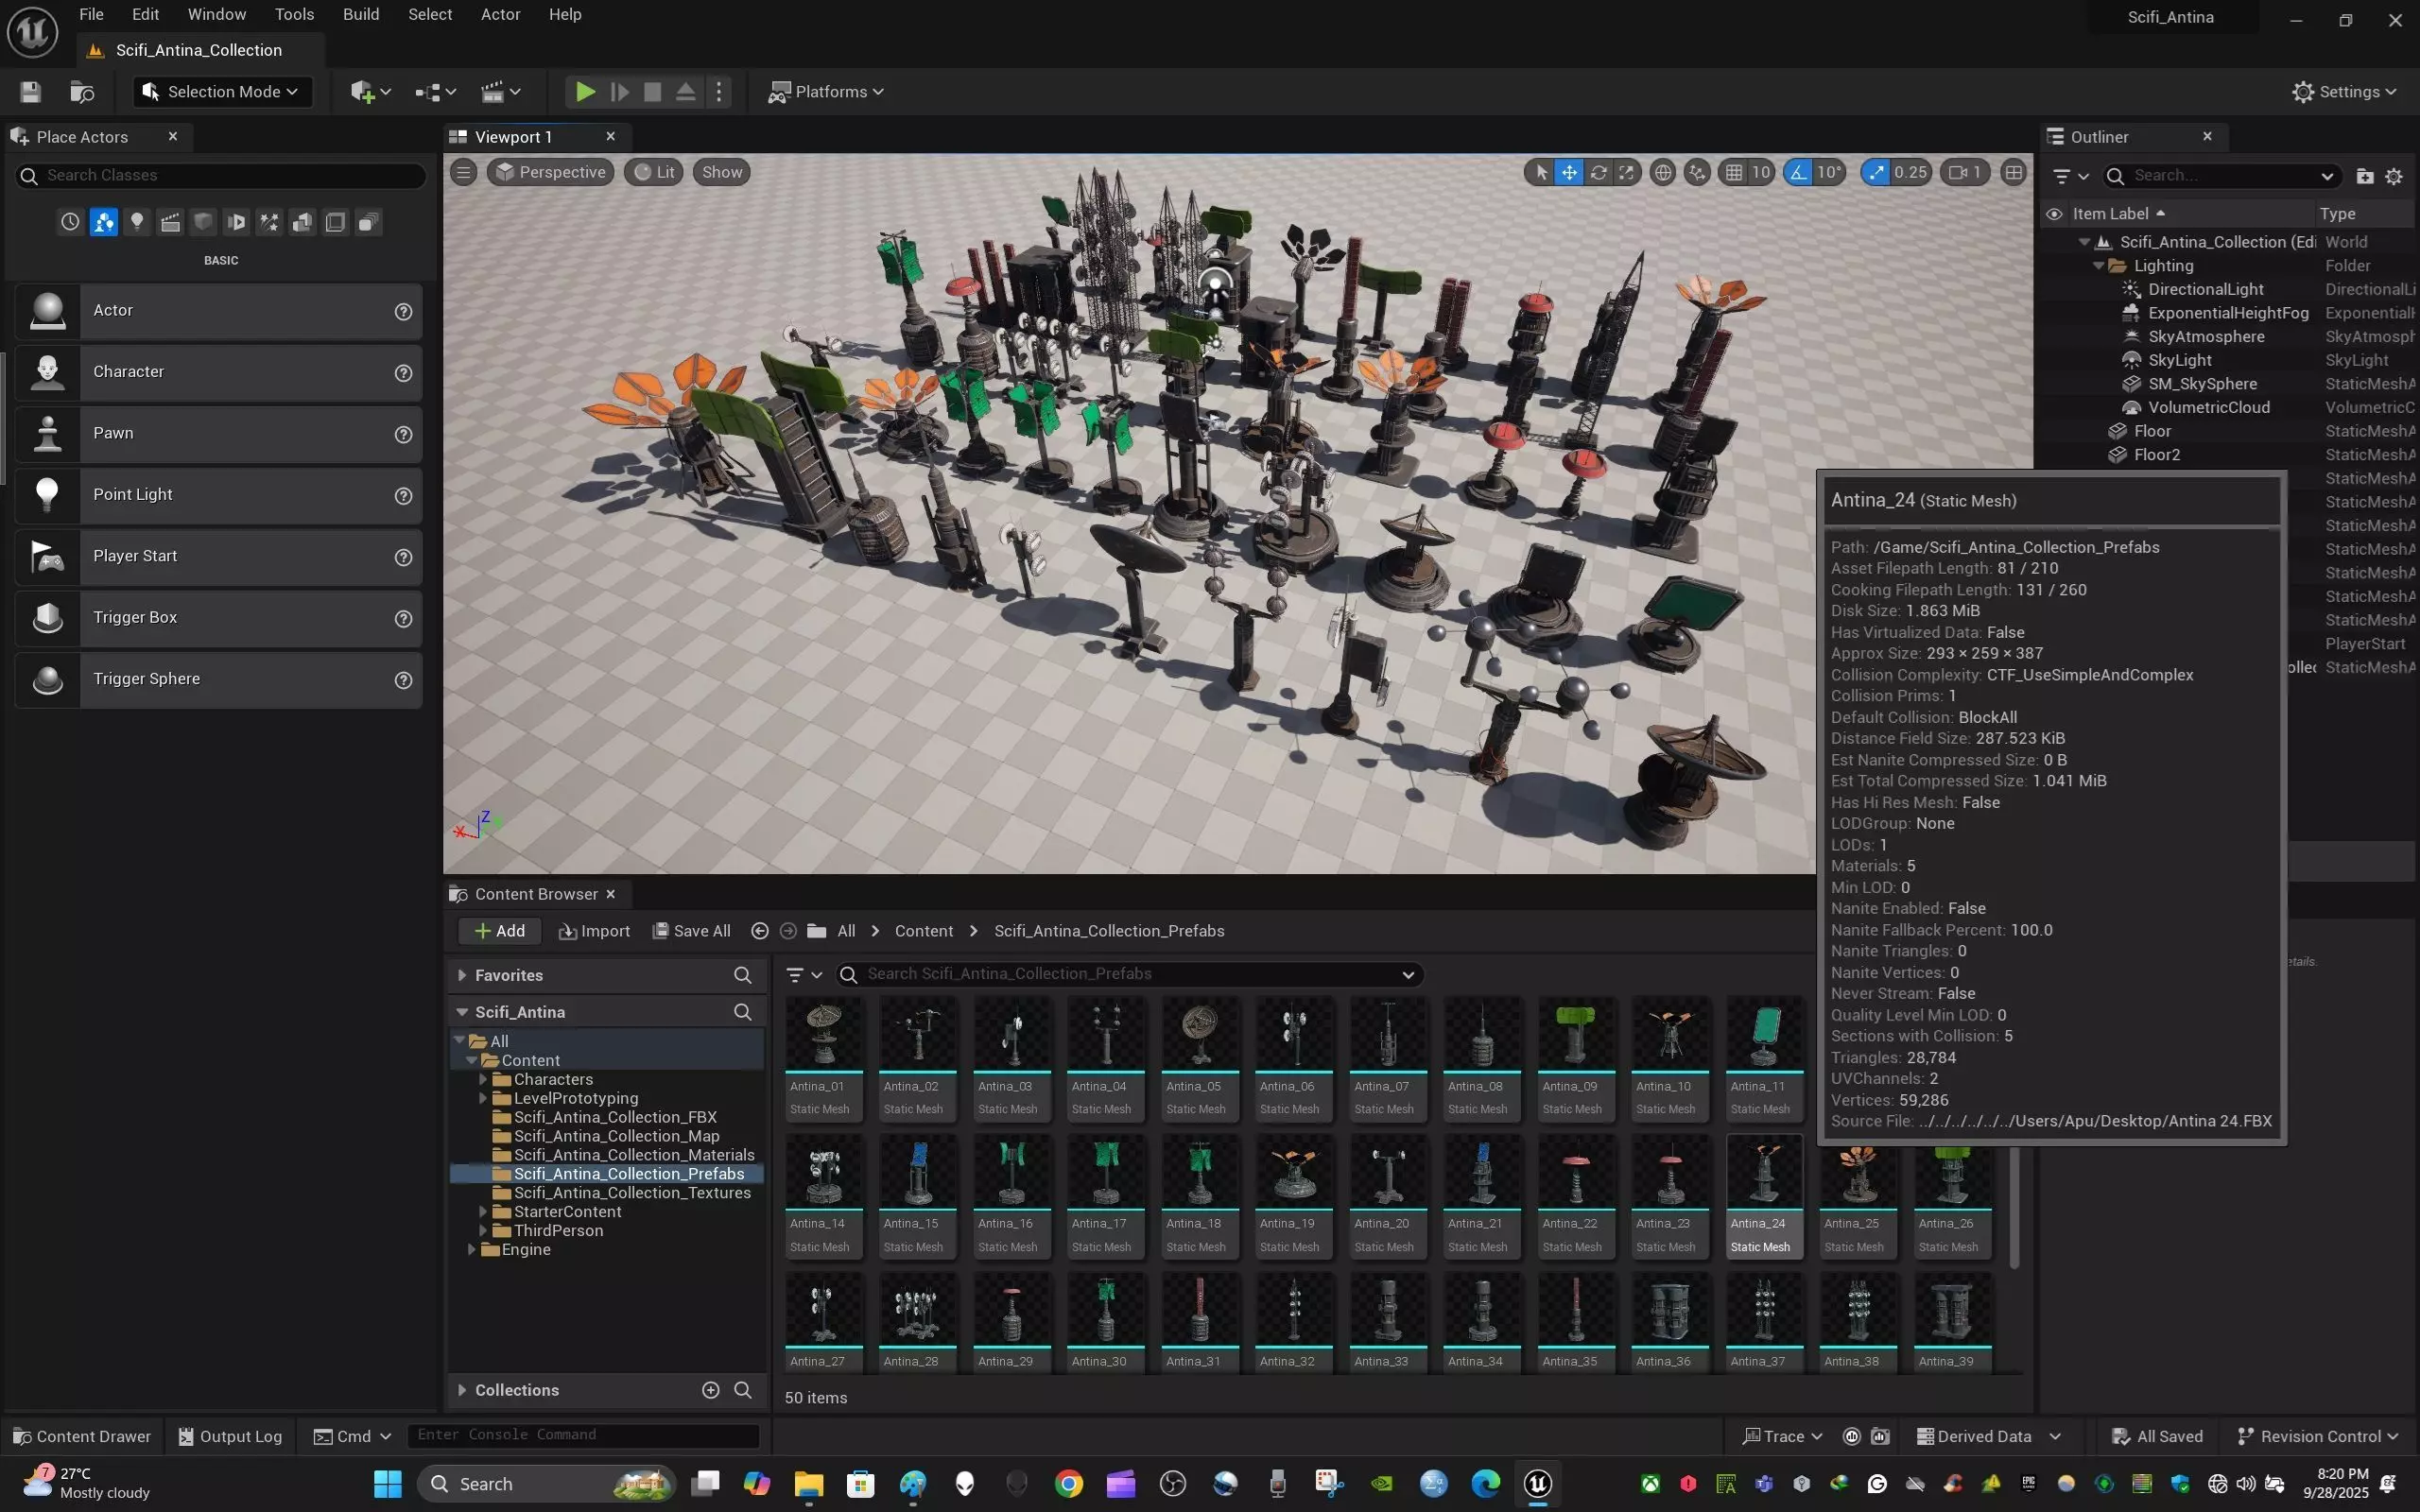Open the viewport hamburger options menu
The height and width of the screenshot is (1512, 2420).
pyautogui.click(x=463, y=173)
